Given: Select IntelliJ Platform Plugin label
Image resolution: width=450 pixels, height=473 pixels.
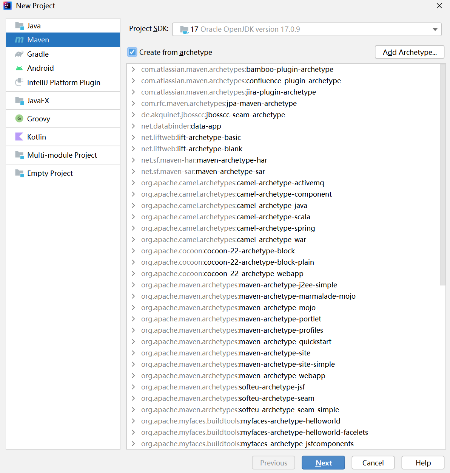Looking at the screenshot, I should [64, 82].
